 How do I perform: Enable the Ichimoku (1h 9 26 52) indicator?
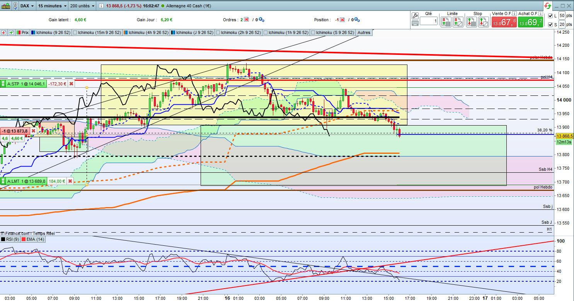click(265, 33)
